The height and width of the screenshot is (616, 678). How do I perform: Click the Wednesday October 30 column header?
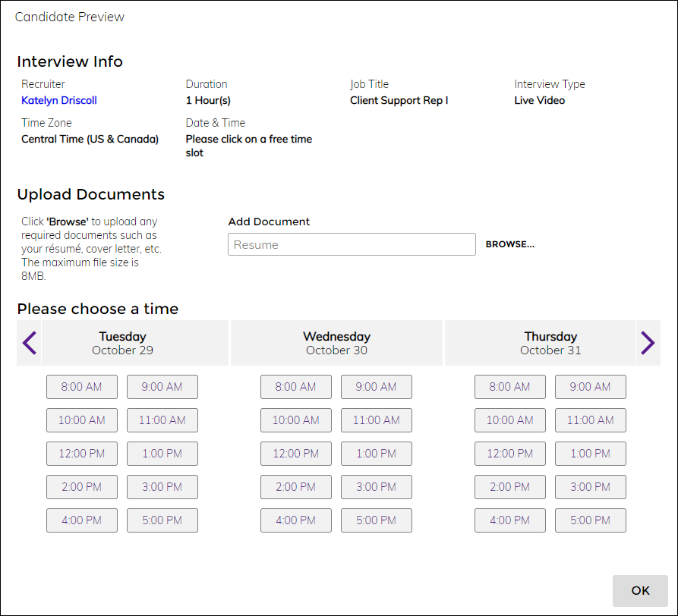pos(336,343)
